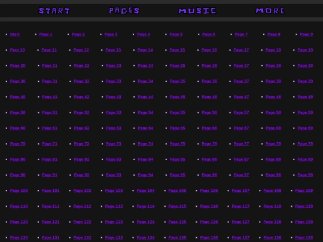
Task: Open the Page 59 link
Action: point(305,112)
